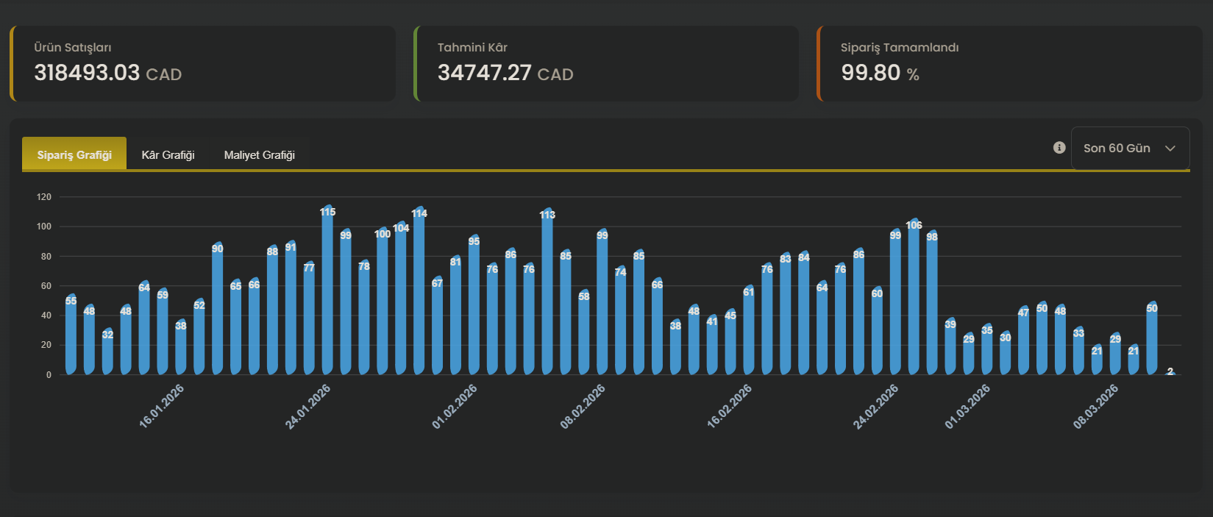Click the Sipariş Tamamlandı percentage card
Image resolution: width=1213 pixels, height=517 pixels.
tap(1009, 63)
